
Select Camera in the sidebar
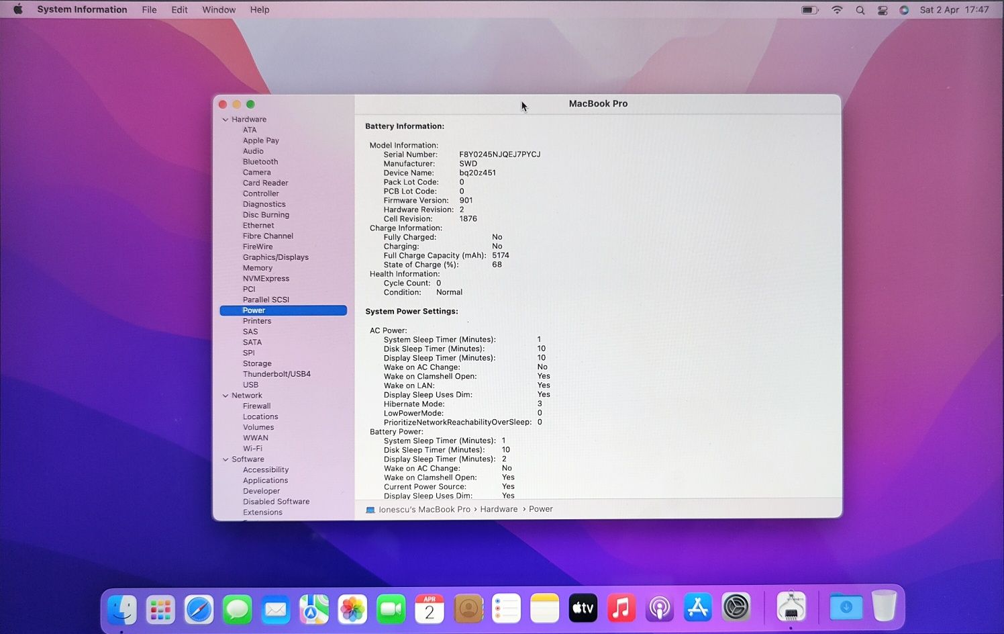257,173
